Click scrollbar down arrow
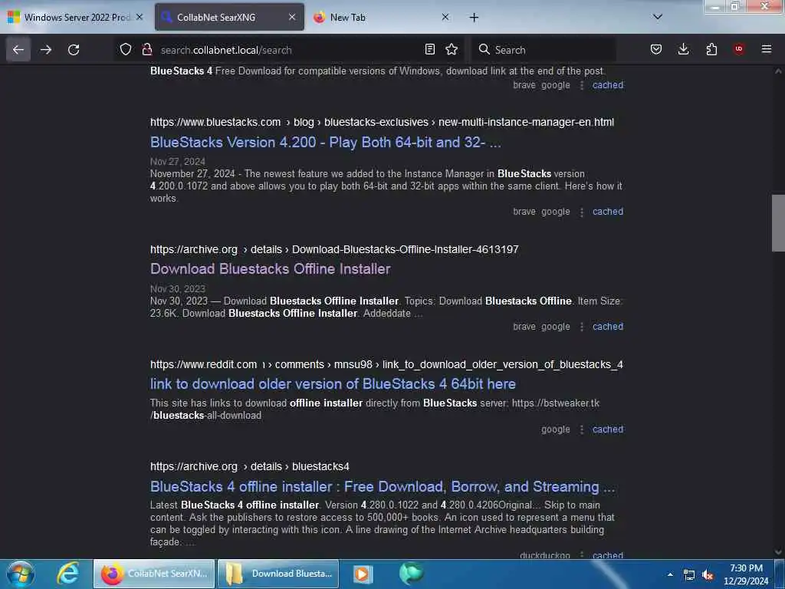The image size is (785, 589). [778, 552]
